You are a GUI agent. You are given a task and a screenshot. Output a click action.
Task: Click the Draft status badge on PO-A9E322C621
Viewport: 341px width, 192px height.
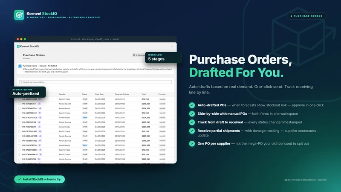[85, 99]
